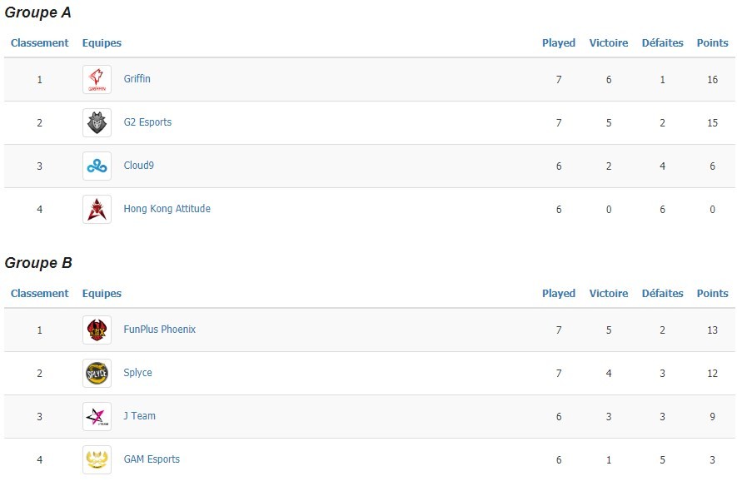Click the Splyce team logo

point(97,373)
